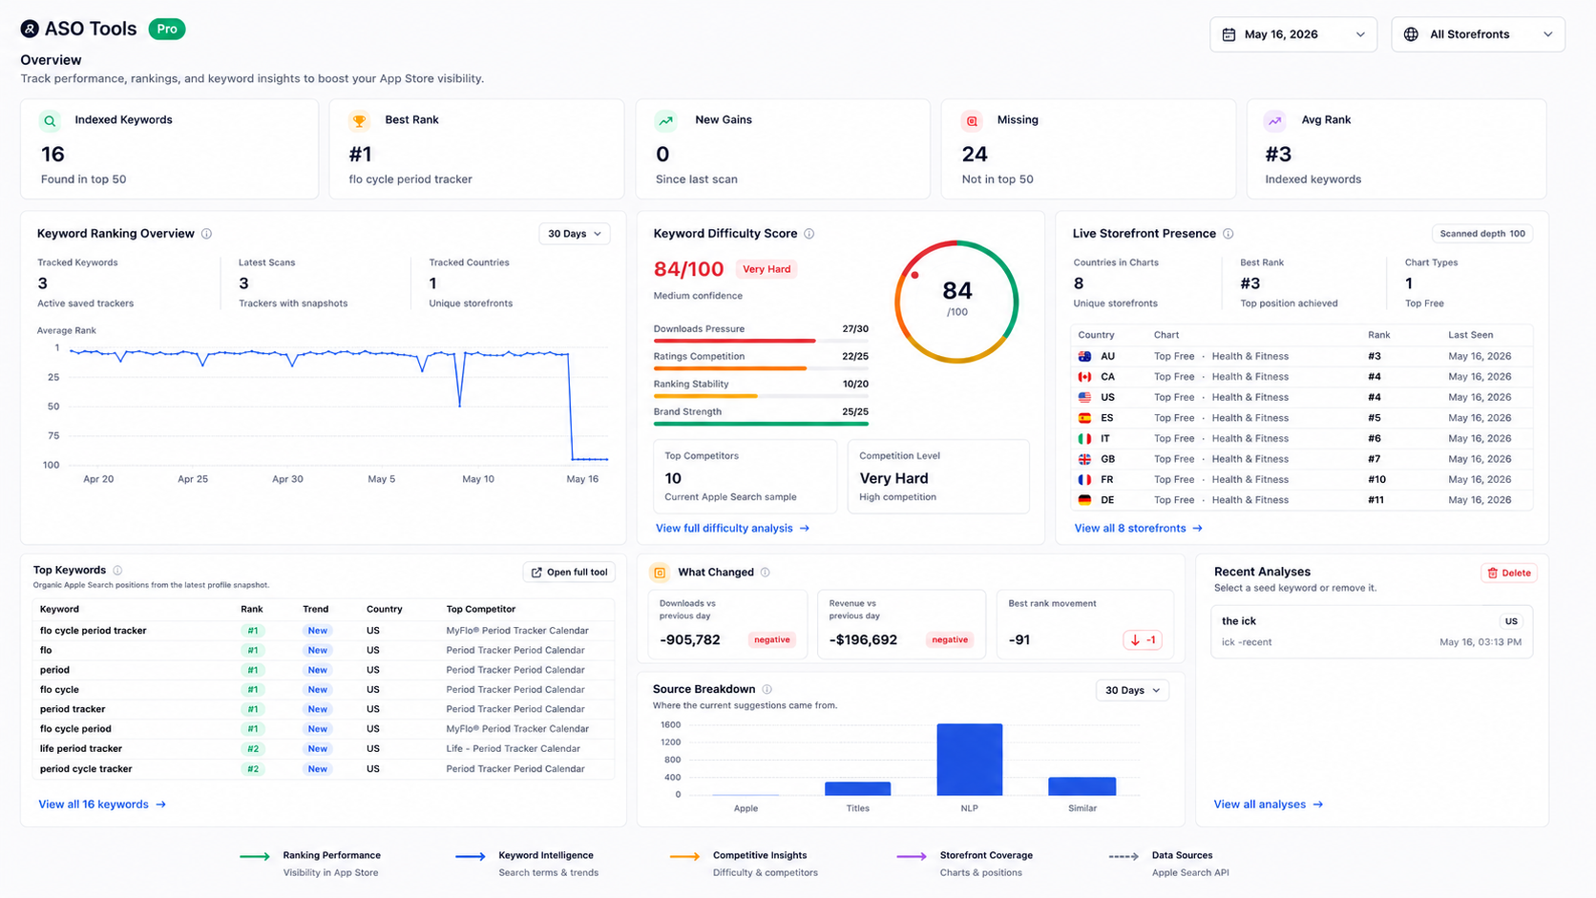The width and height of the screenshot is (1596, 898).
Task: Click the Storefront Coverage legend item
Action: pyautogui.click(x=965, y=864)
